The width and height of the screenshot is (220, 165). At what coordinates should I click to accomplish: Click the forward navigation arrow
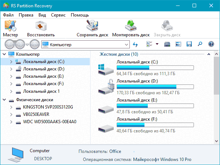[x=20, y=44]
